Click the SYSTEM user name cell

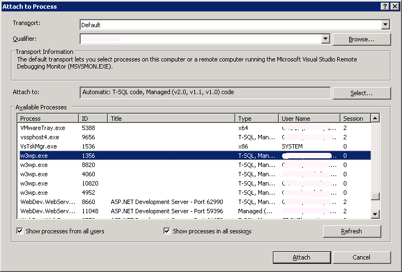pos(292,146)
